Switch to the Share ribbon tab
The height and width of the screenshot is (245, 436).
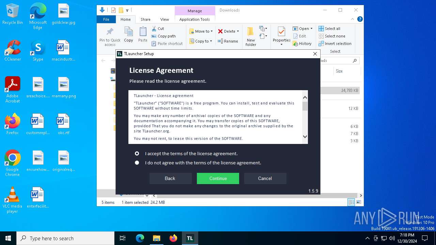[x=145, y=19]
